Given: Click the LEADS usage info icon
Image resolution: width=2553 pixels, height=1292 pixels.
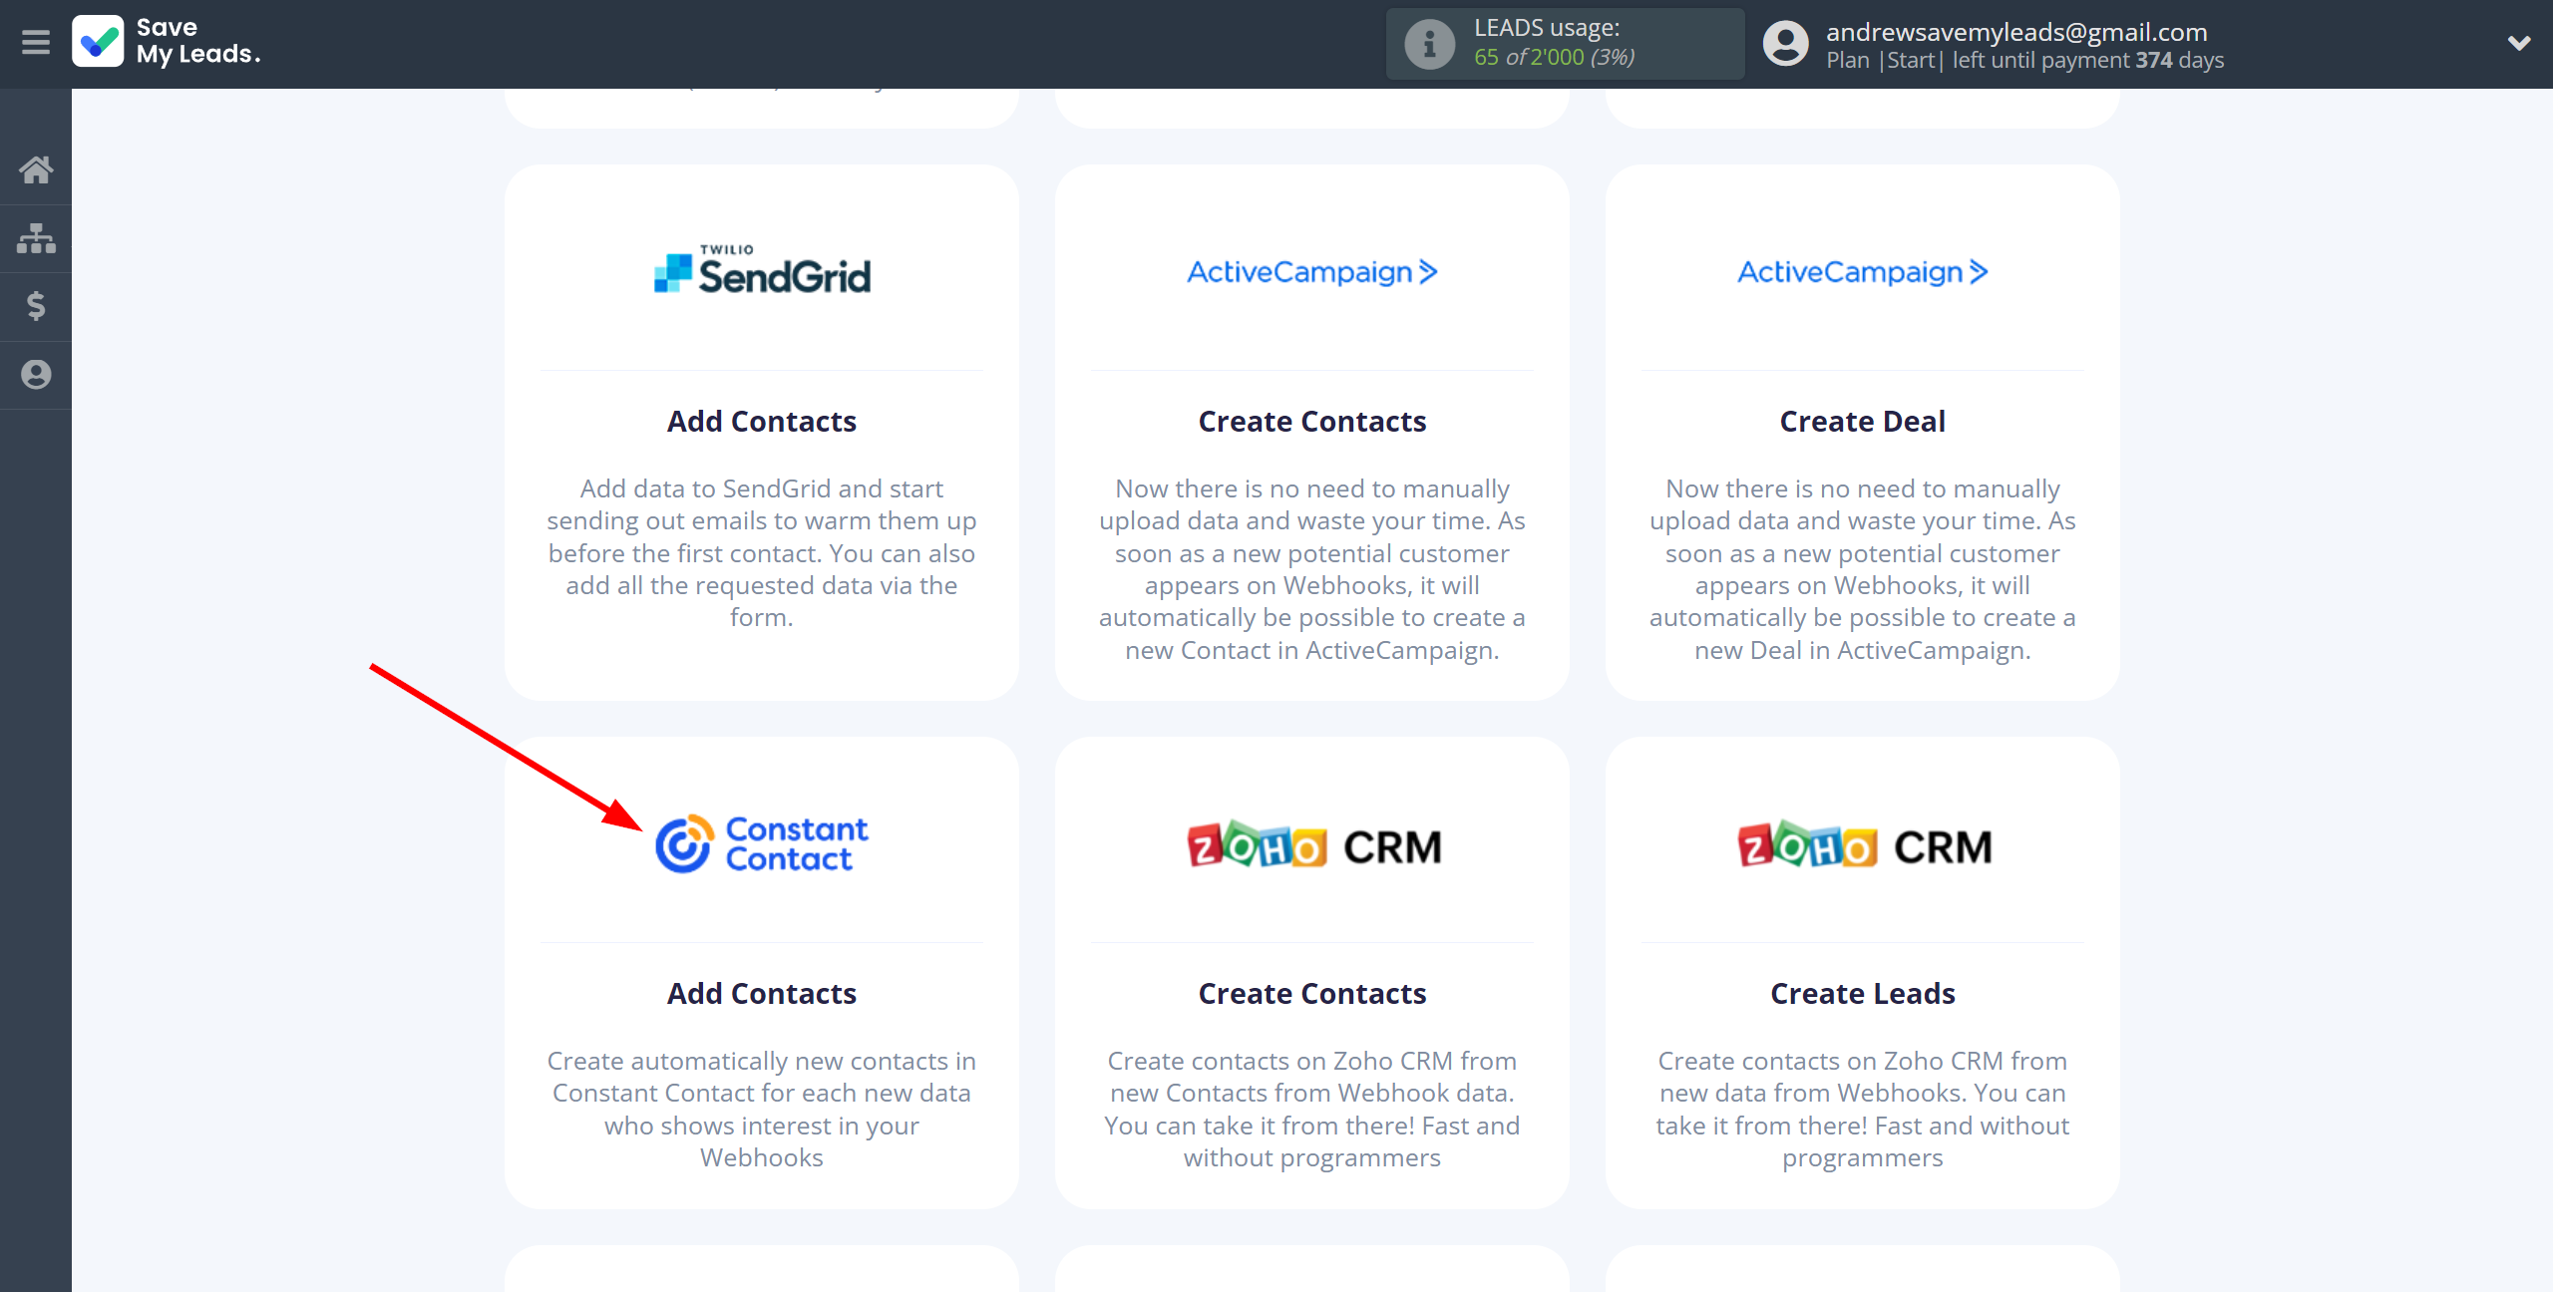Looking at the screenshot, I should 1430,44.
